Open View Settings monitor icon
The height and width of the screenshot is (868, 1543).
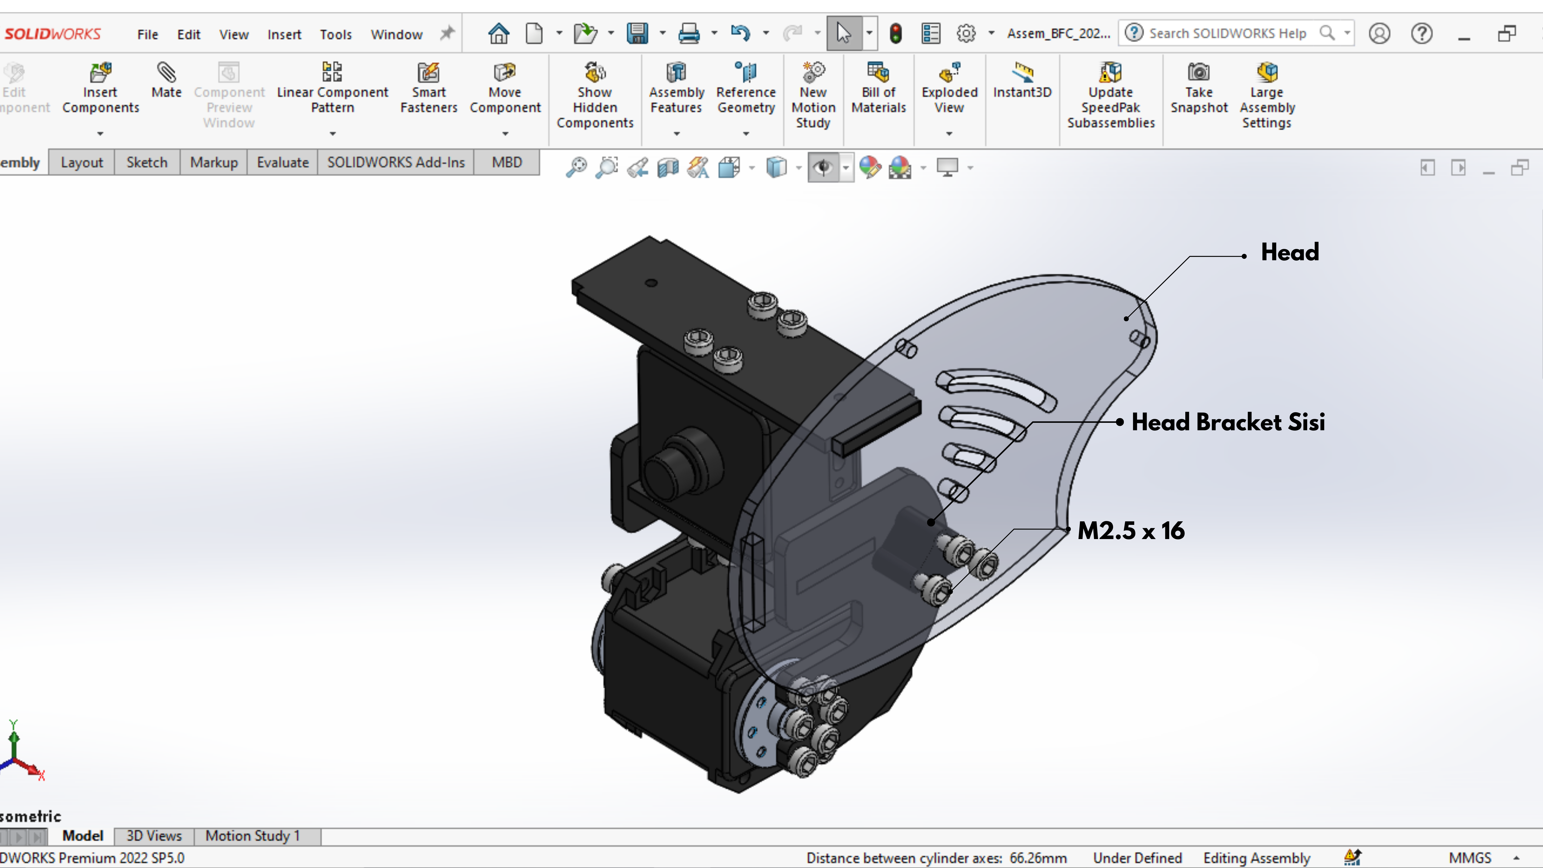[948, 167]
